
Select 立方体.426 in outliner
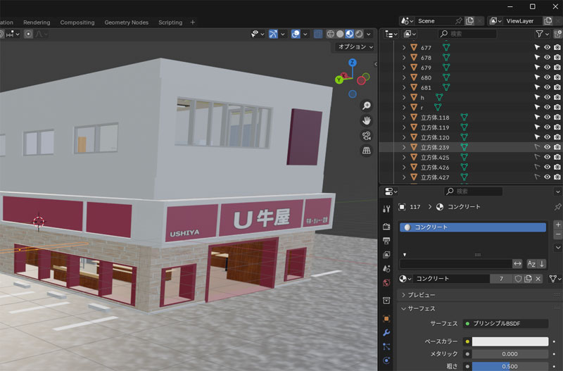pyautogui.click(x=435, y=168)
